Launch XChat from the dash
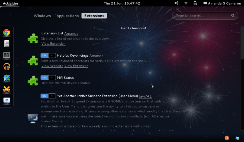 (x=7, y=89)
